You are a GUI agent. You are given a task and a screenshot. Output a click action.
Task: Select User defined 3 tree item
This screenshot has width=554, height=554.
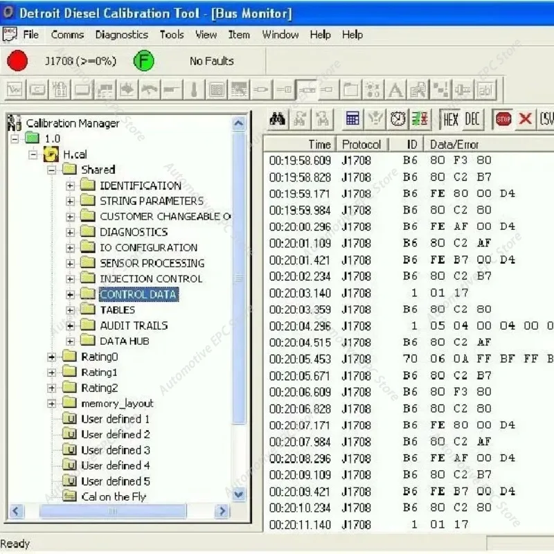(x=115, y=450)
